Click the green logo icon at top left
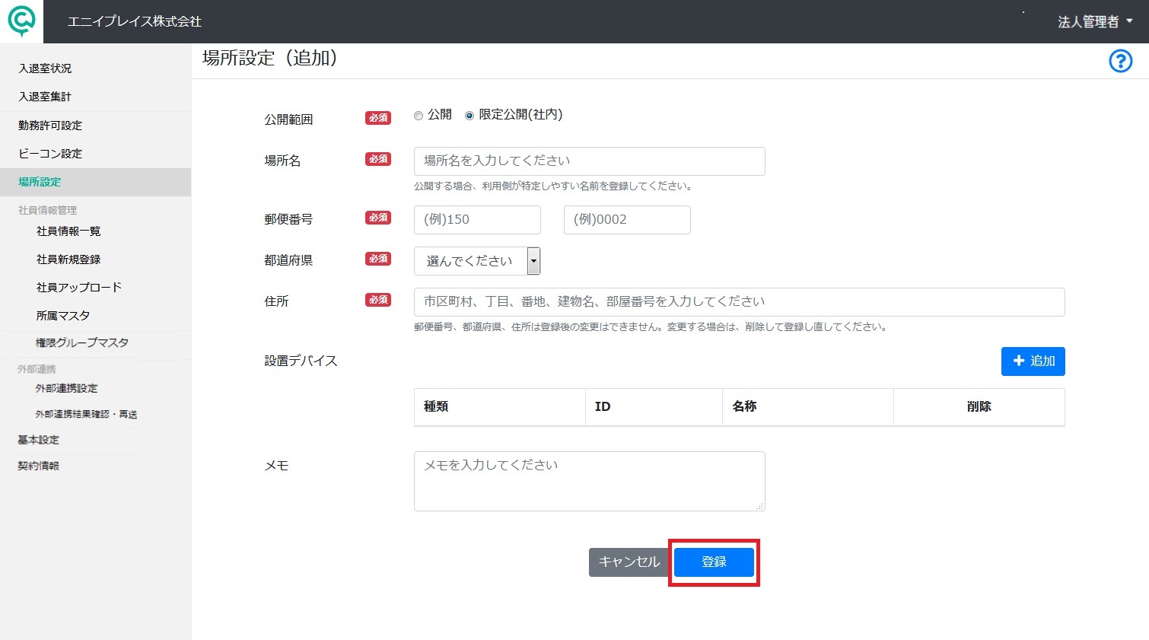Viewport: 1149px width, 640px height. tap(21, 21)
